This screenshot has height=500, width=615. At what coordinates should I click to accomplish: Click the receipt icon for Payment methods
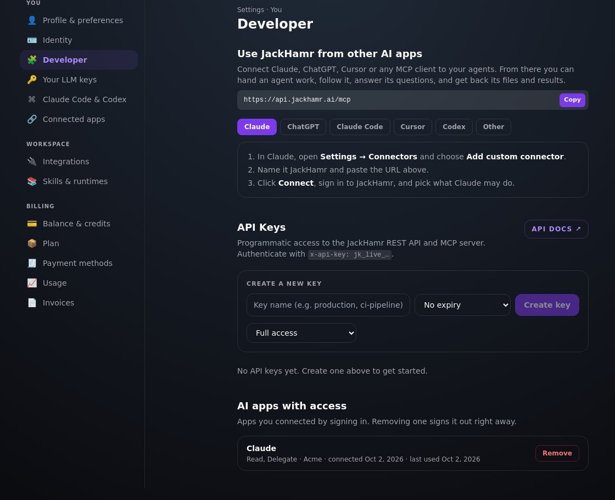point(32,263)
